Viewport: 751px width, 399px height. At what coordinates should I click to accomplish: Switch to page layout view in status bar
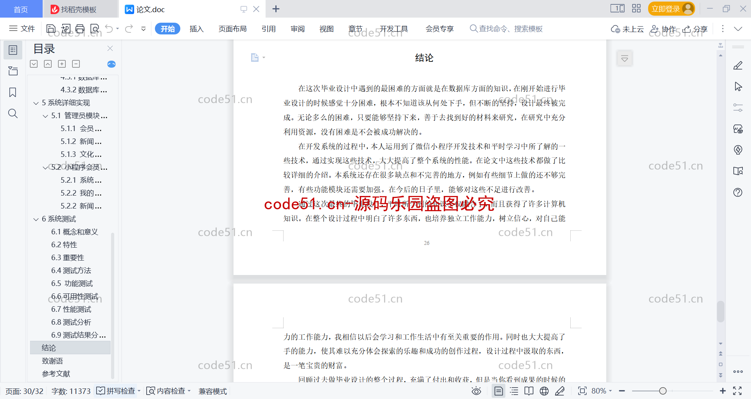point(499,391)
